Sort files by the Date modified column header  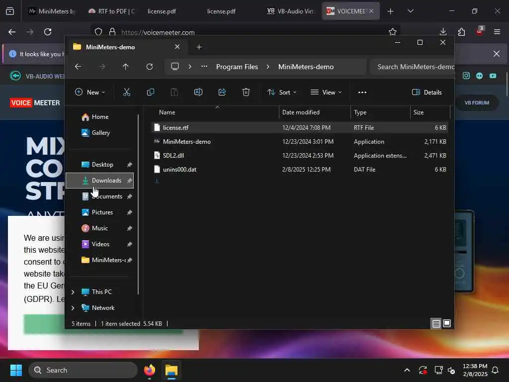click(x=314, y=112)
